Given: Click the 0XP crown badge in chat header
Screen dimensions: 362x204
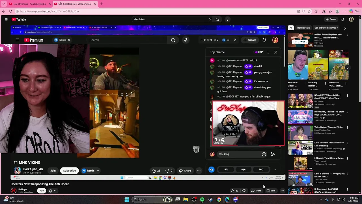Looking at the screenshot, I should 259,52.
